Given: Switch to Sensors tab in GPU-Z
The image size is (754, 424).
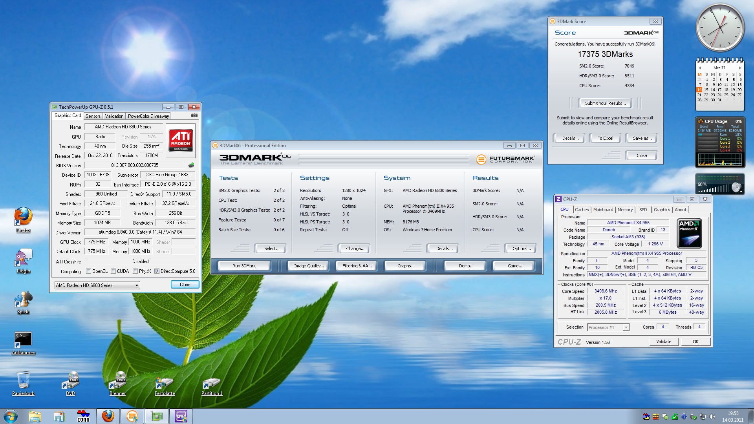Looking at the screenshot, I should 93,116.
